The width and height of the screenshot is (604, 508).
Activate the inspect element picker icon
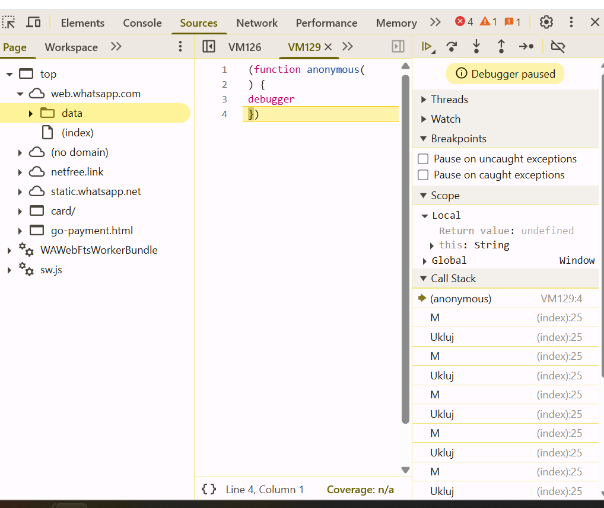click(8, 23)
